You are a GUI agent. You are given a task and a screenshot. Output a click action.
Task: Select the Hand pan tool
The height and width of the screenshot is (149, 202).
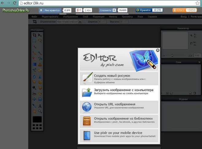pyautogui.click(x=34, y=111)
